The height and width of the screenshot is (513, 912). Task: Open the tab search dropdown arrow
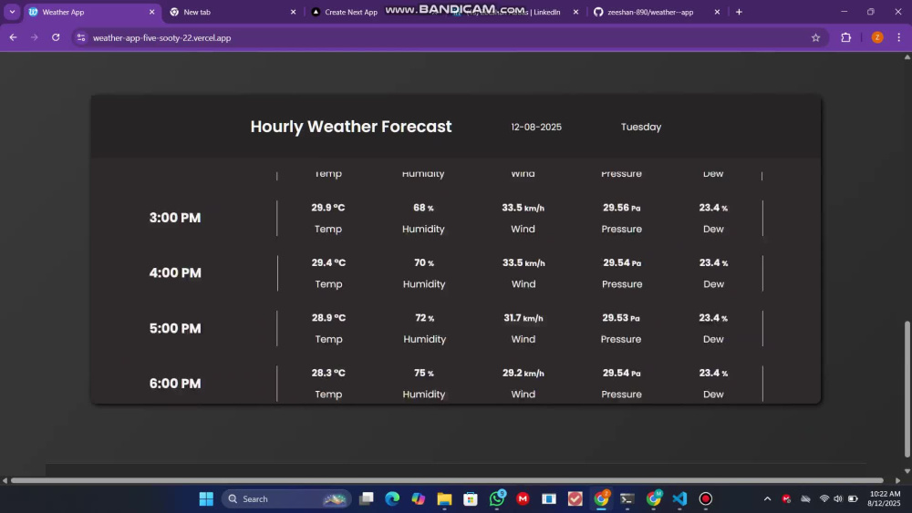(x=12, y=12)
